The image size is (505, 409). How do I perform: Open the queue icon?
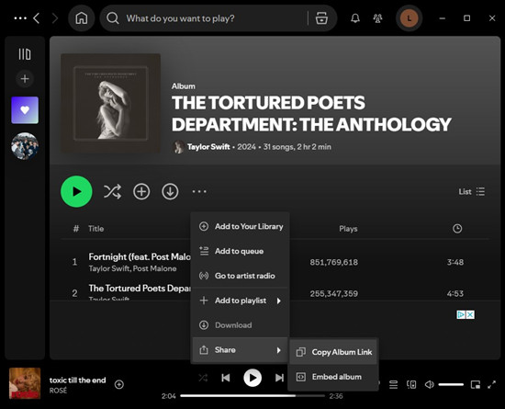point(393,384)
